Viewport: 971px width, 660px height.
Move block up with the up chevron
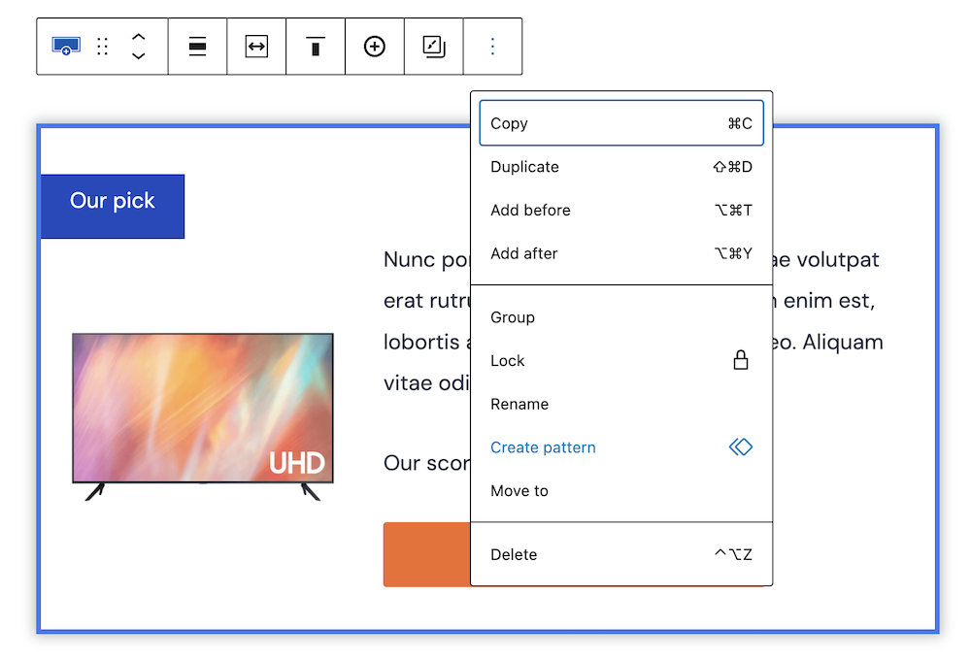tap(138, 37)
